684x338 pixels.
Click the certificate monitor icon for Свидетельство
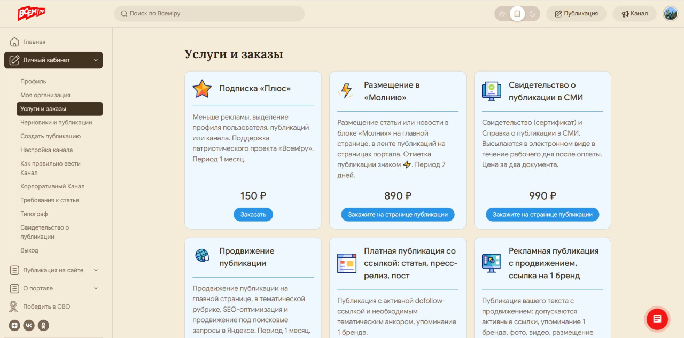tap(491, 91)
